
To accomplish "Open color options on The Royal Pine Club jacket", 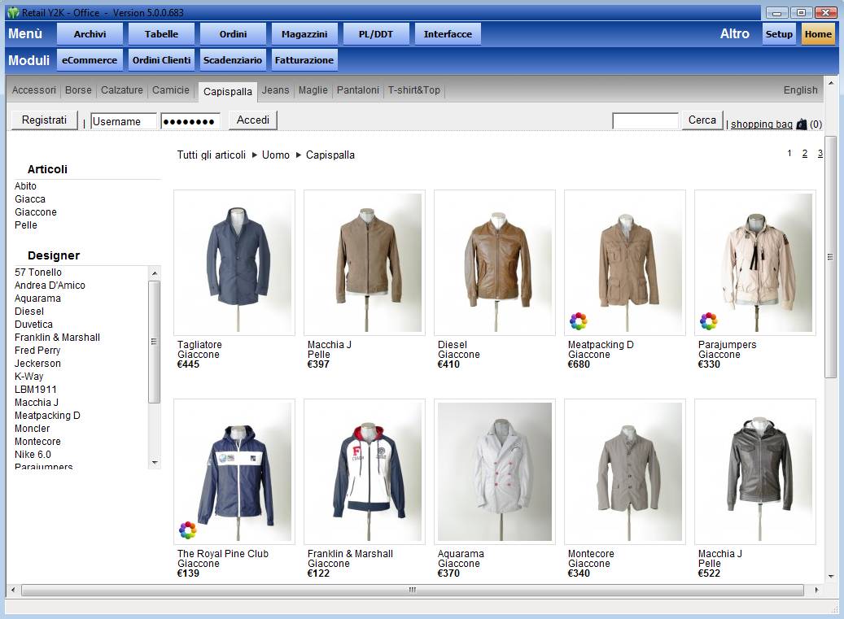I will click(x=188, y=530).
